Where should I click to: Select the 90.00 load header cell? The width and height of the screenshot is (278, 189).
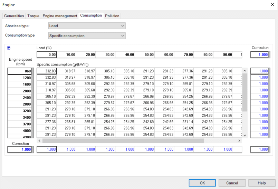click(x=223, y=54)
